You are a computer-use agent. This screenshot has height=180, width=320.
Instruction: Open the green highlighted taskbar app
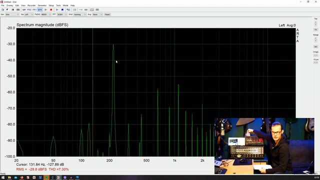[x=46, y=177]
